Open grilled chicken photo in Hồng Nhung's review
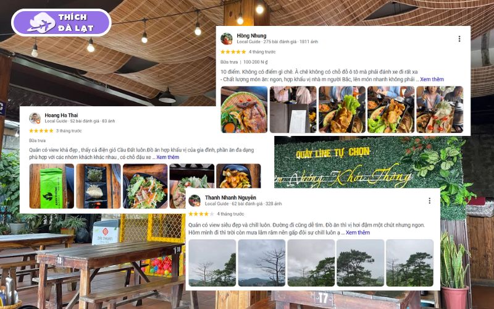This screenshot has width=494, height=309. (x=244, y=109)
